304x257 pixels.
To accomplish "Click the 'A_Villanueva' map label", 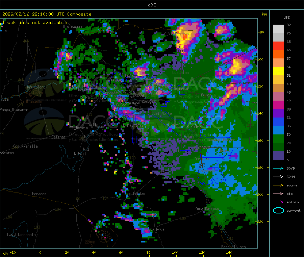I will 176,34.
